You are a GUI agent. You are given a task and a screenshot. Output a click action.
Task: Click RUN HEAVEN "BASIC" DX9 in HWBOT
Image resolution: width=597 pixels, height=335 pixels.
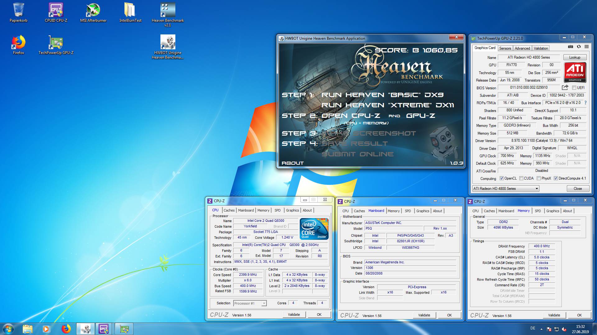[x=382, y=95]
